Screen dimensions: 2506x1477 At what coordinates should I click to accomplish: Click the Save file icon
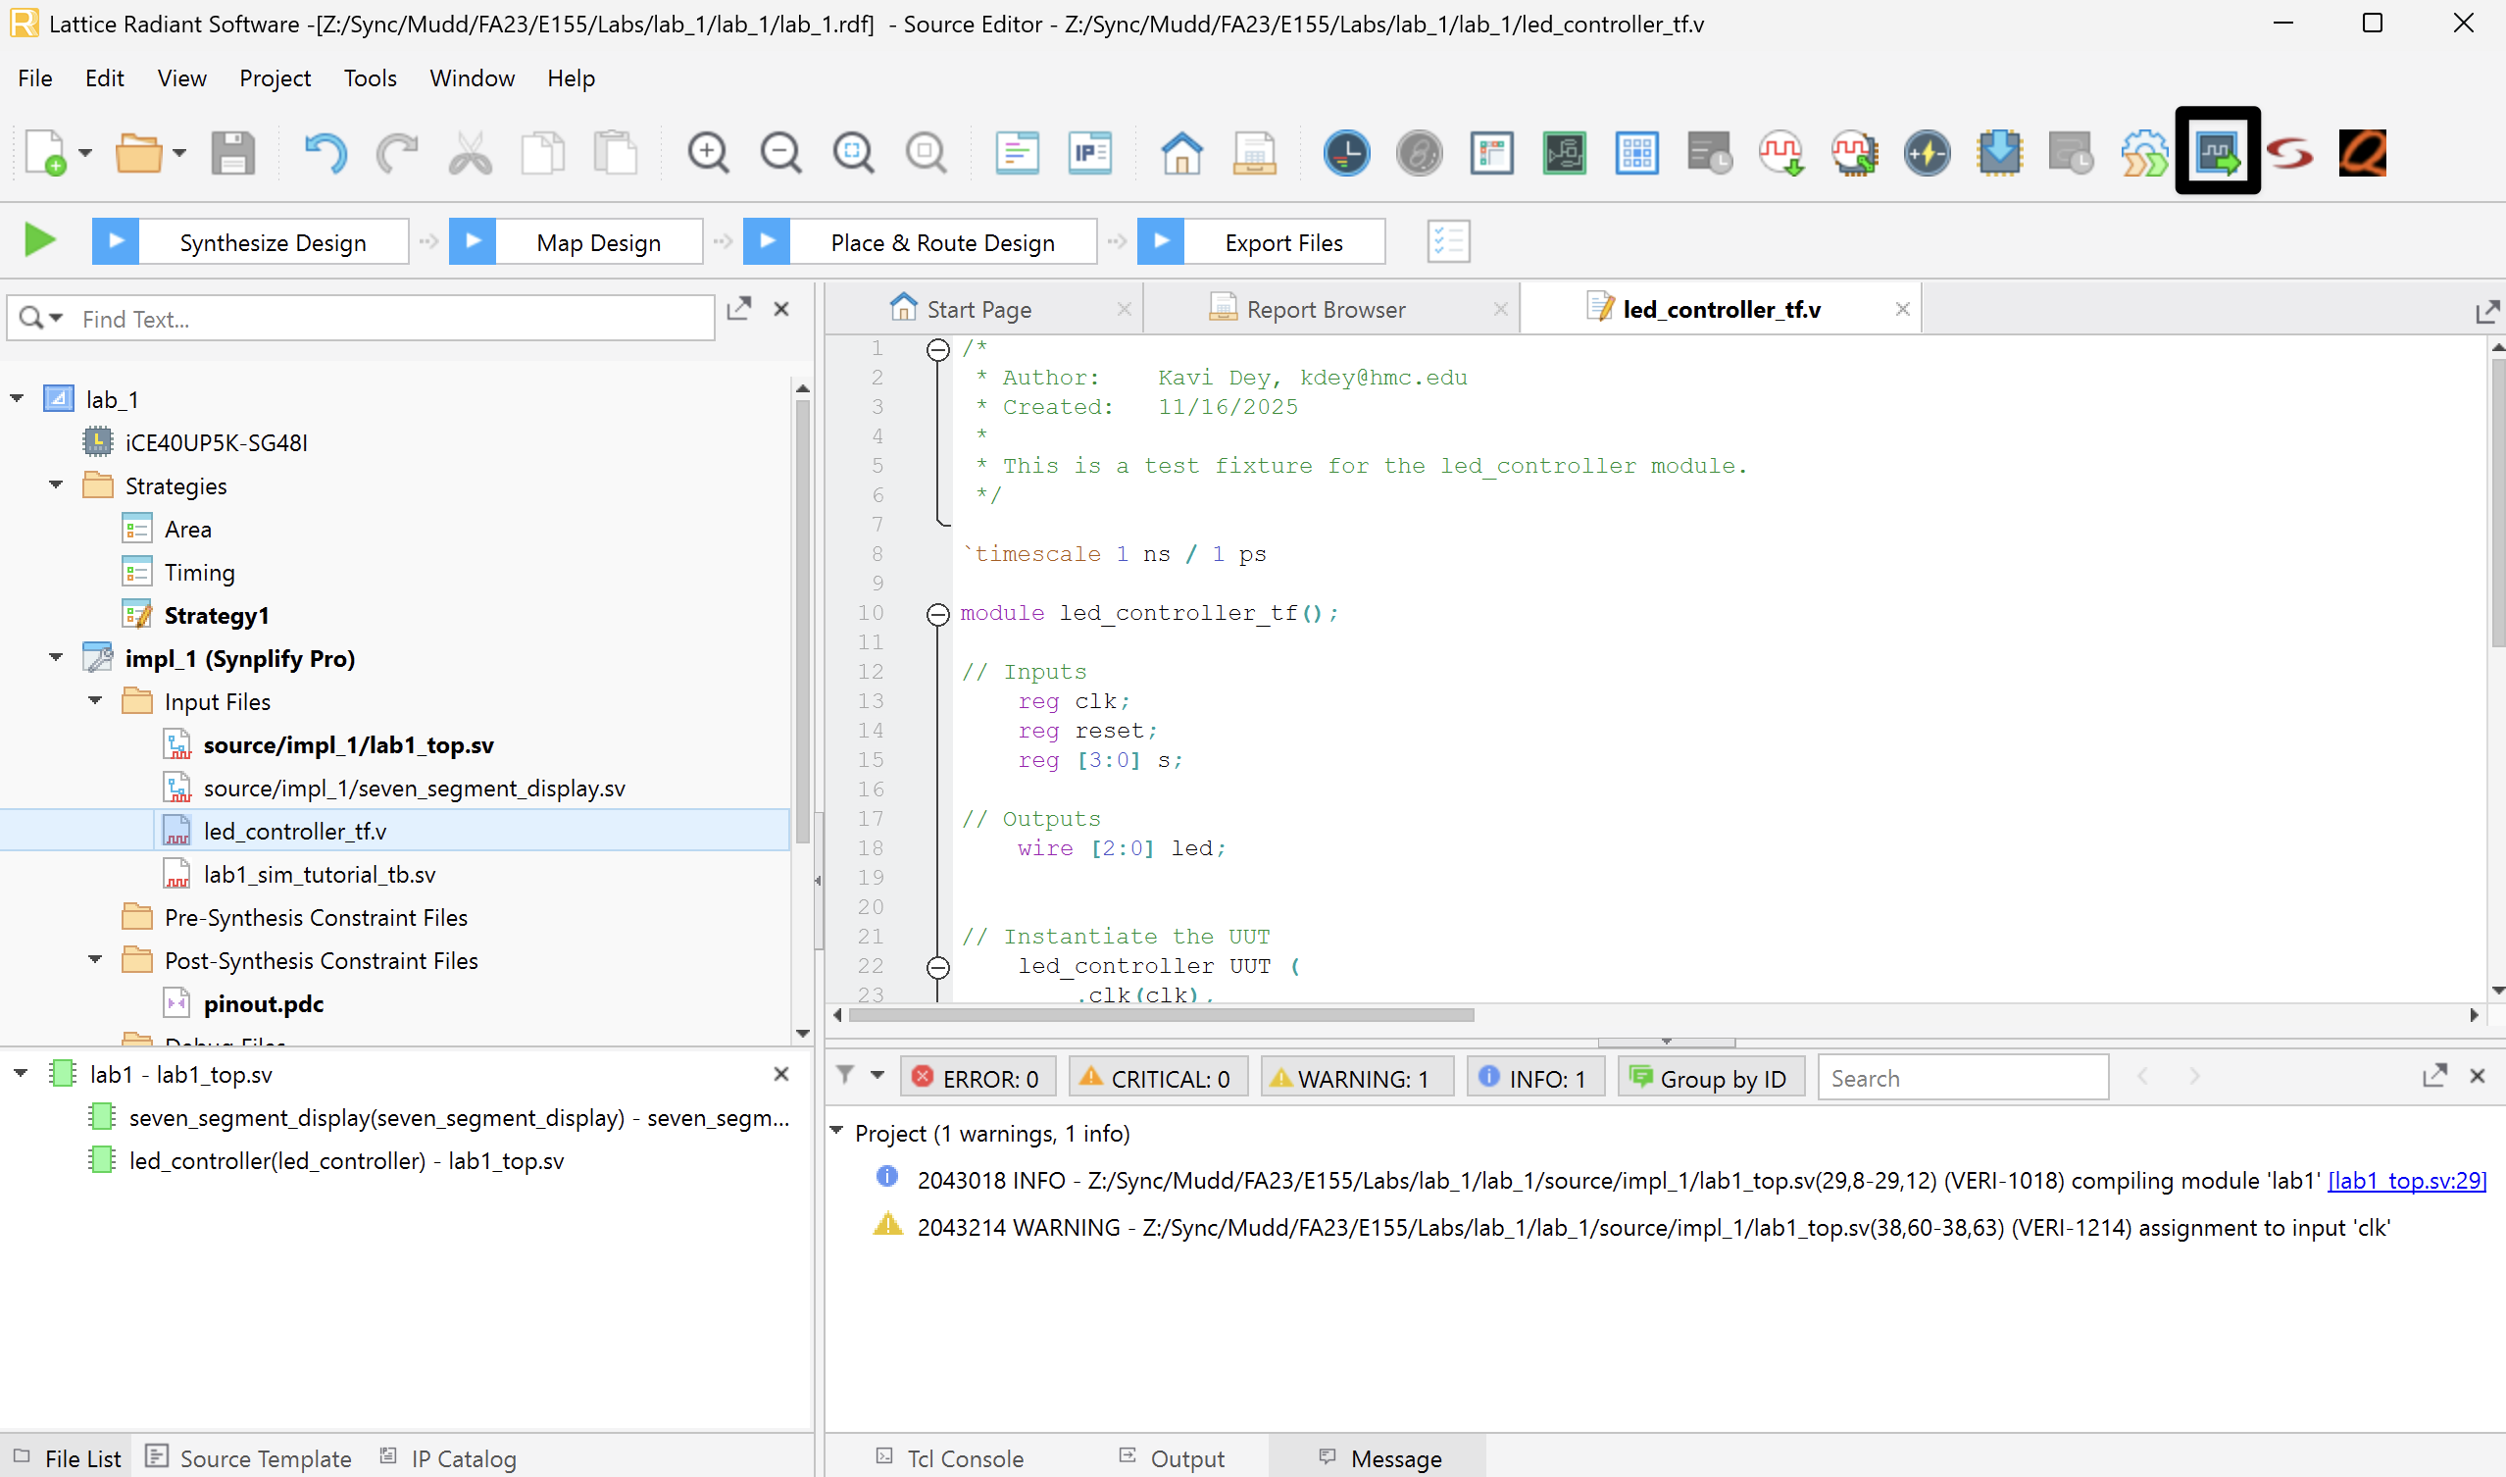(x=232, y=152)
